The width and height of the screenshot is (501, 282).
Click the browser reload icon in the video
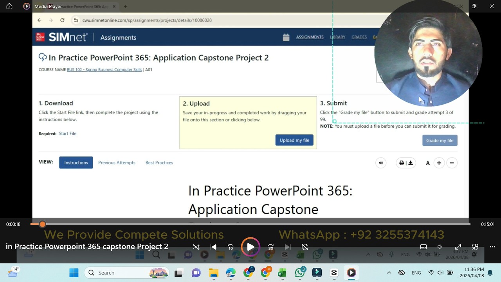(x=62, y=20)
